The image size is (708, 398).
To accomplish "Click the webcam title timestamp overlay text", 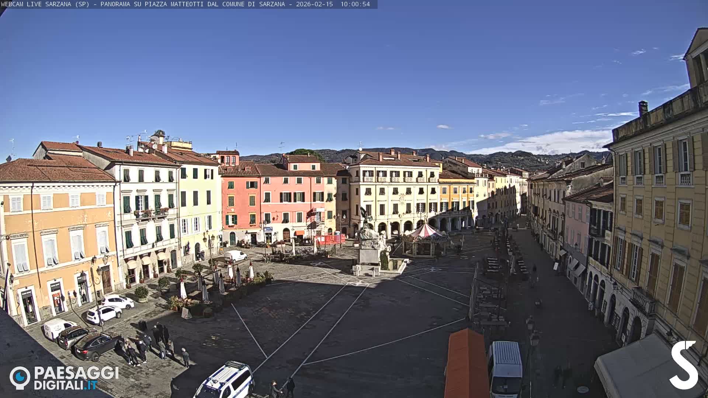I will [x=185, y=4].
